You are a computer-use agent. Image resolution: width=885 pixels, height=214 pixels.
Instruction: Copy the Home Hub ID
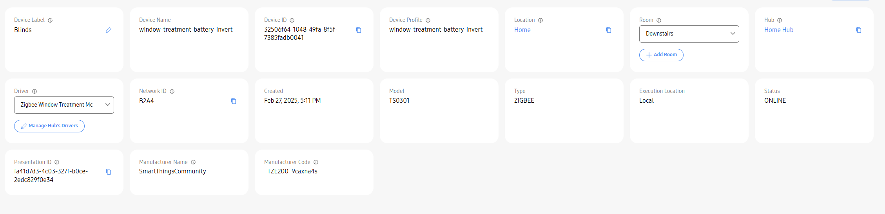(x=859, y=30)
